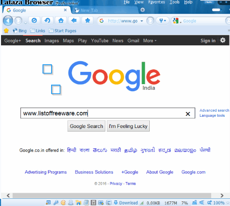
Task: Reload the page with the Refresh icon
Action: [48, 21]
